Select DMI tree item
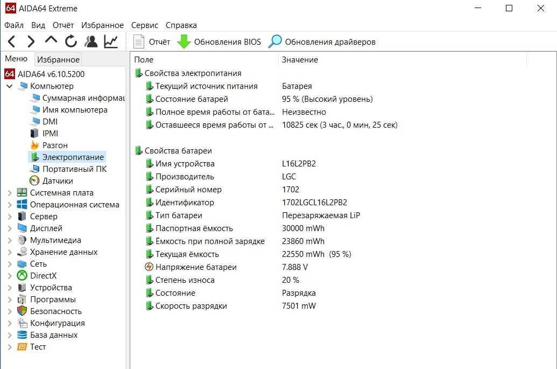 [50, 122]
